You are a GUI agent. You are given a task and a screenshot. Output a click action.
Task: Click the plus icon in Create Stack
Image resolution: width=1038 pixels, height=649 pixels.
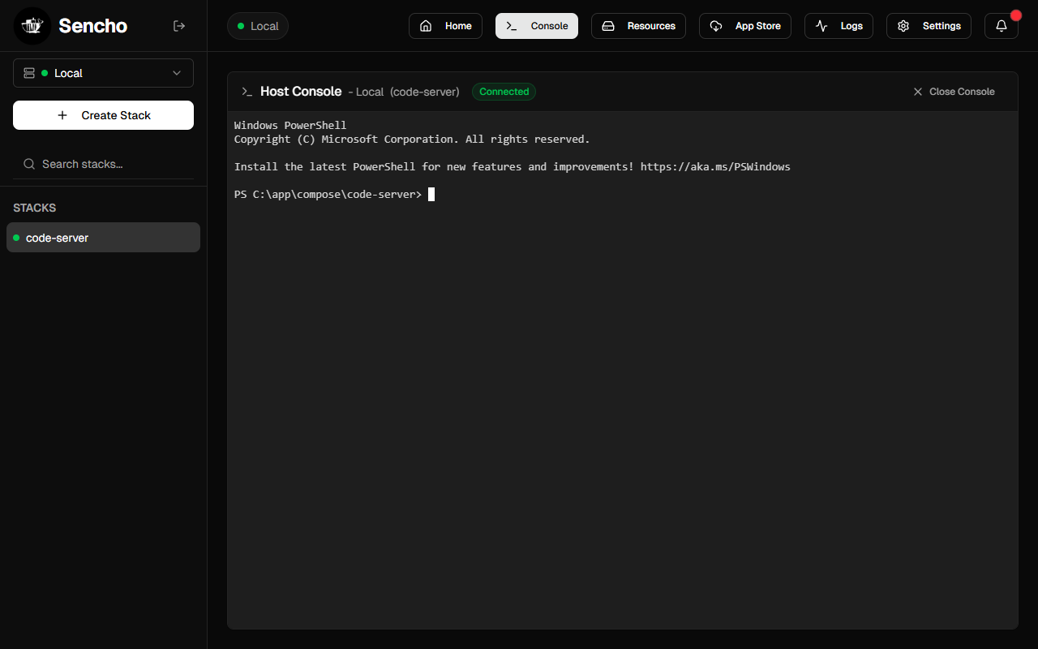click(62, 115)
